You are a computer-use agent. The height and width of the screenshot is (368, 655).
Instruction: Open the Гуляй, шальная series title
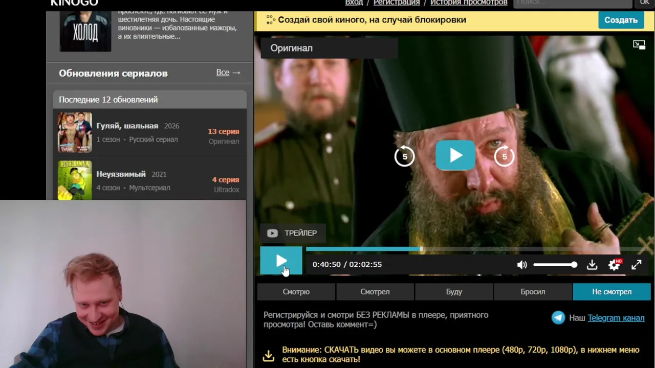[127, 126]
